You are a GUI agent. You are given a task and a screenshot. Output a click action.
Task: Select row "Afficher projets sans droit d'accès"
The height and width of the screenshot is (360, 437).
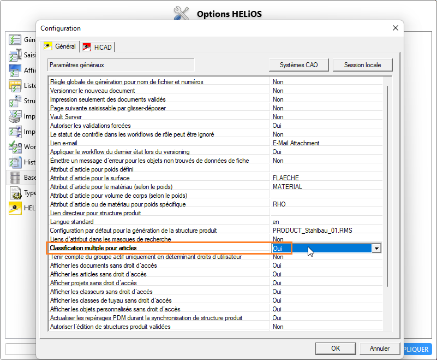[x=215, y=283]
